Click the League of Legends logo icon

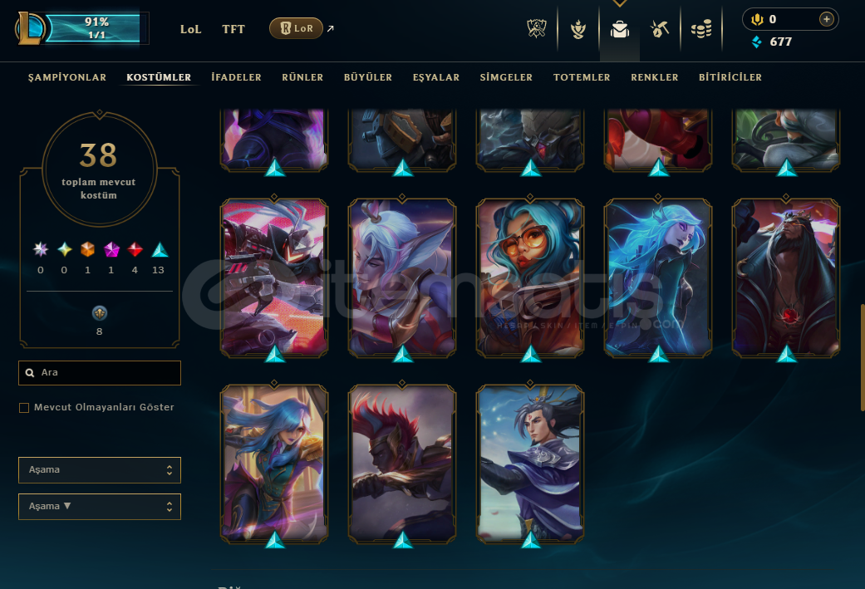[29, 28]
